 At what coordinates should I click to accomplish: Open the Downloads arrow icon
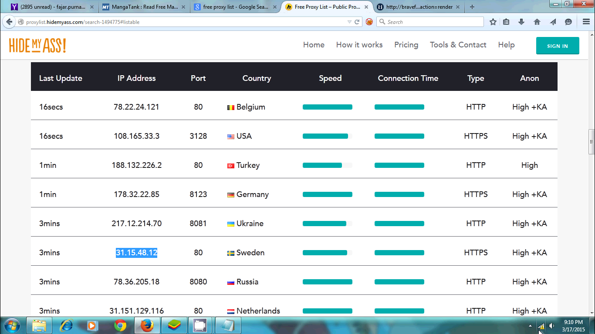point(521,22)
